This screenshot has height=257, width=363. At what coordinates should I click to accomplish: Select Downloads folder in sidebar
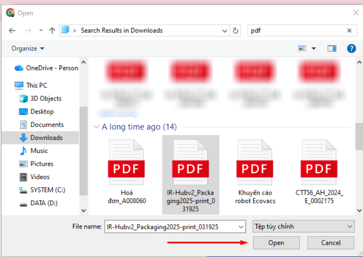(40, 138)
